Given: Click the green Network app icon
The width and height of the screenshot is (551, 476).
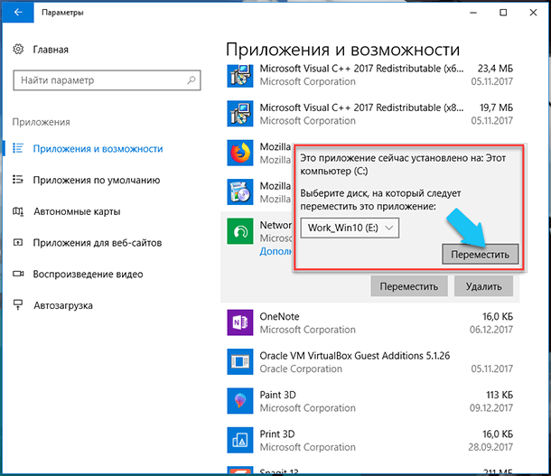Looking at the screenshot, I should [x=240, y=231].
